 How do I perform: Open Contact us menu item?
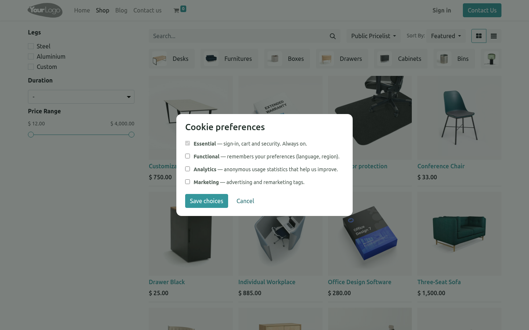coord(147,10)
